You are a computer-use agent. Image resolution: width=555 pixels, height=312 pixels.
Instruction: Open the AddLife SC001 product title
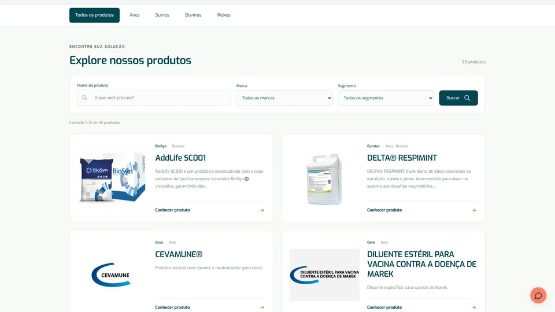click(180, 158)
